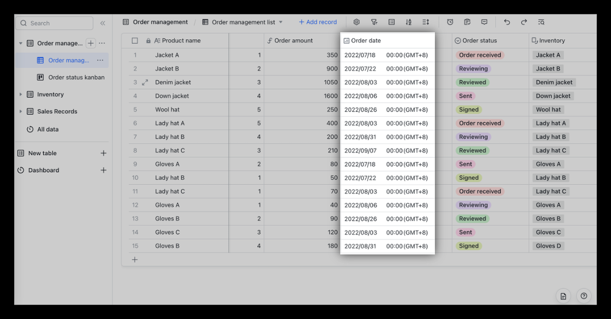Viewport: 611px width, 319px height.
Task: Add a new Dashboard with plus
Action: point(103,170)
